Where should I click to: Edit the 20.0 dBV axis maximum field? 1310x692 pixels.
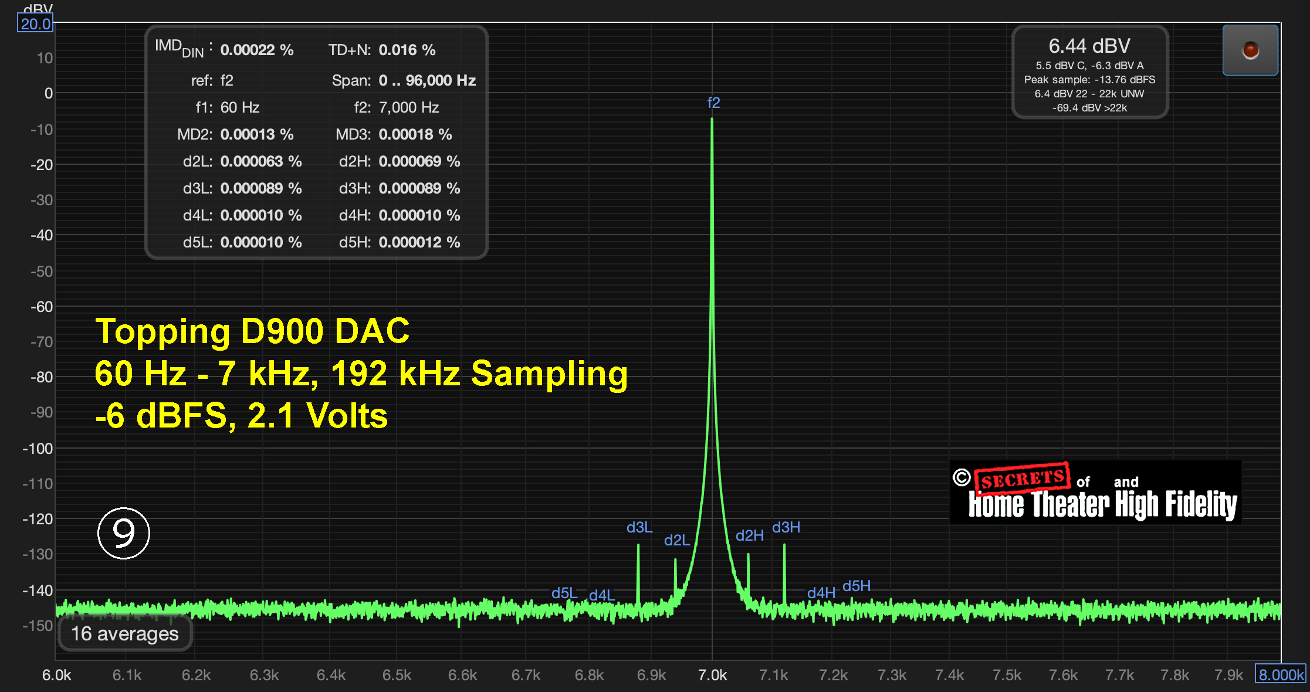[35, 24]
